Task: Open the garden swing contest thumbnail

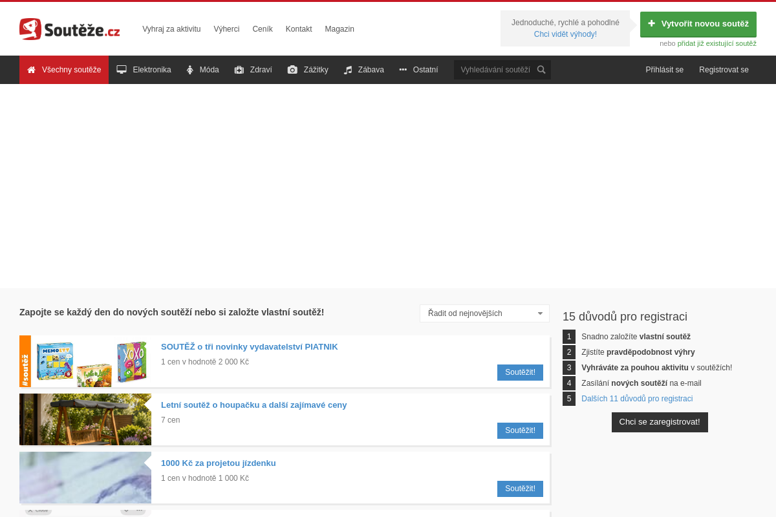Action: click(x=85, y=419)
